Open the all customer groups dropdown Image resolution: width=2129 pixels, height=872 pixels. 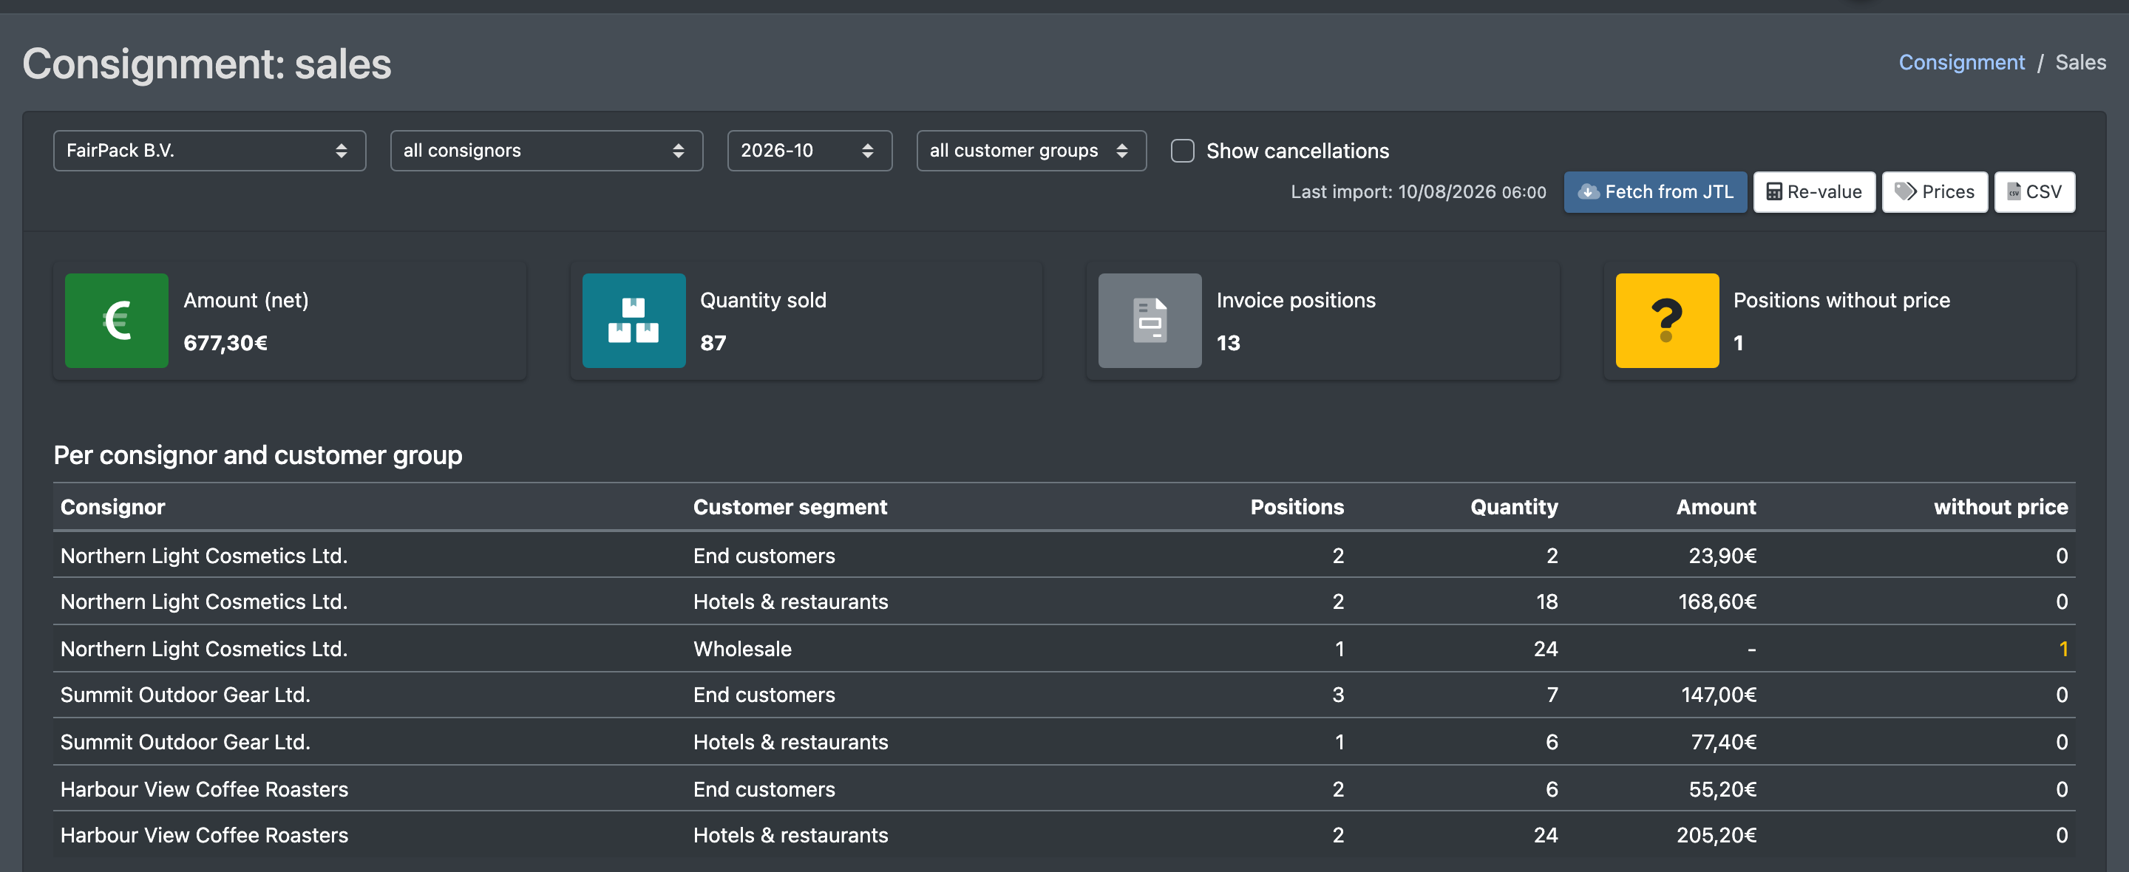click(x=1031, y=151)
